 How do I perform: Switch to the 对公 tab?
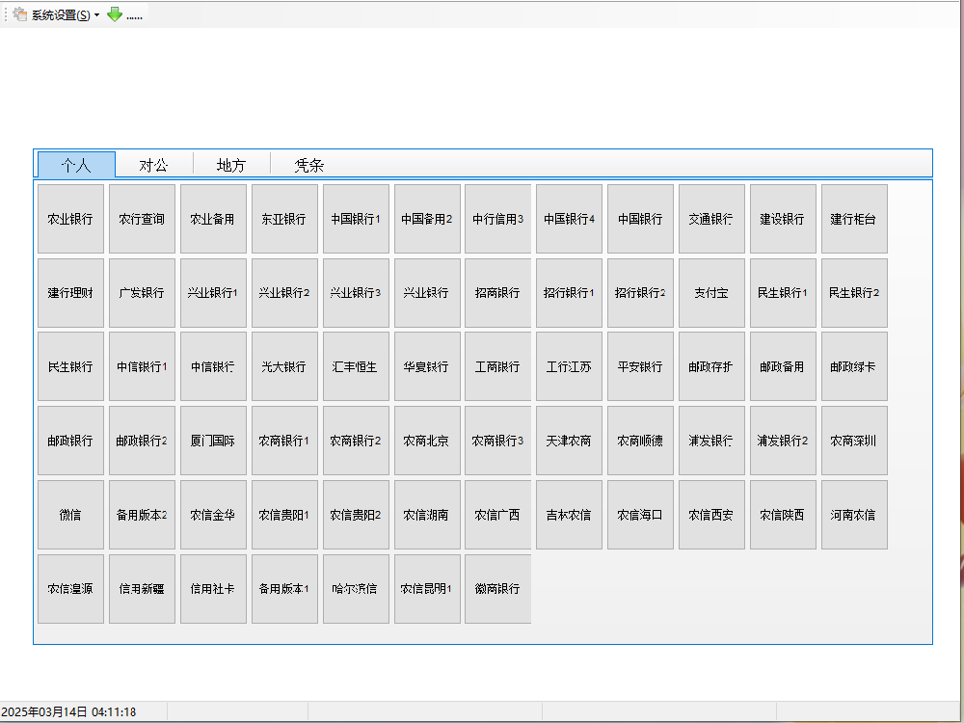(153, 165)
